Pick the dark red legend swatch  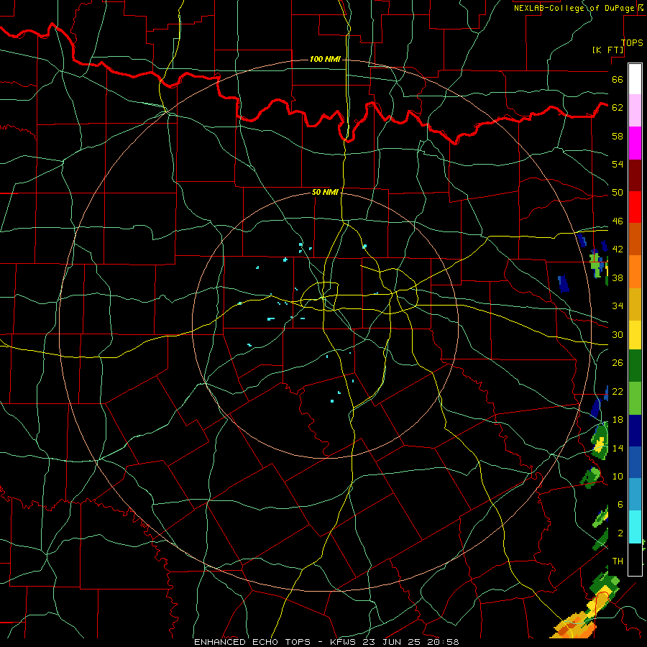point(635,175)
